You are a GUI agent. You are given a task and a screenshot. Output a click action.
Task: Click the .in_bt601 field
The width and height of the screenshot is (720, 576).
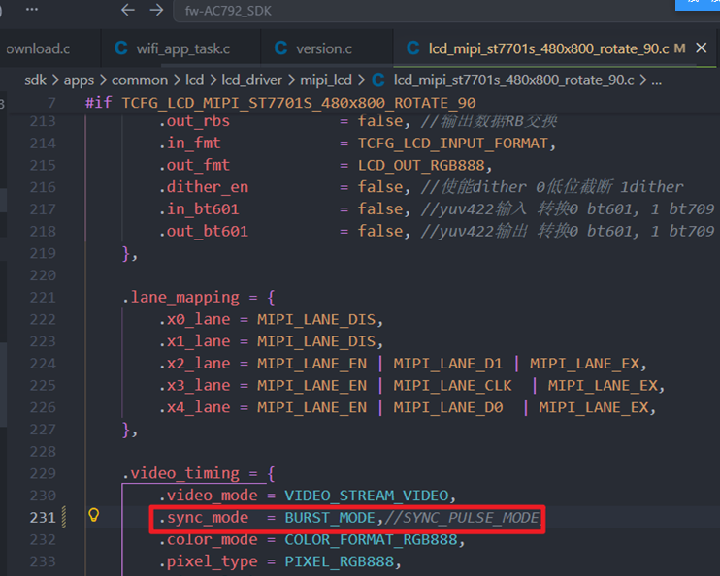tap(199, 209)
